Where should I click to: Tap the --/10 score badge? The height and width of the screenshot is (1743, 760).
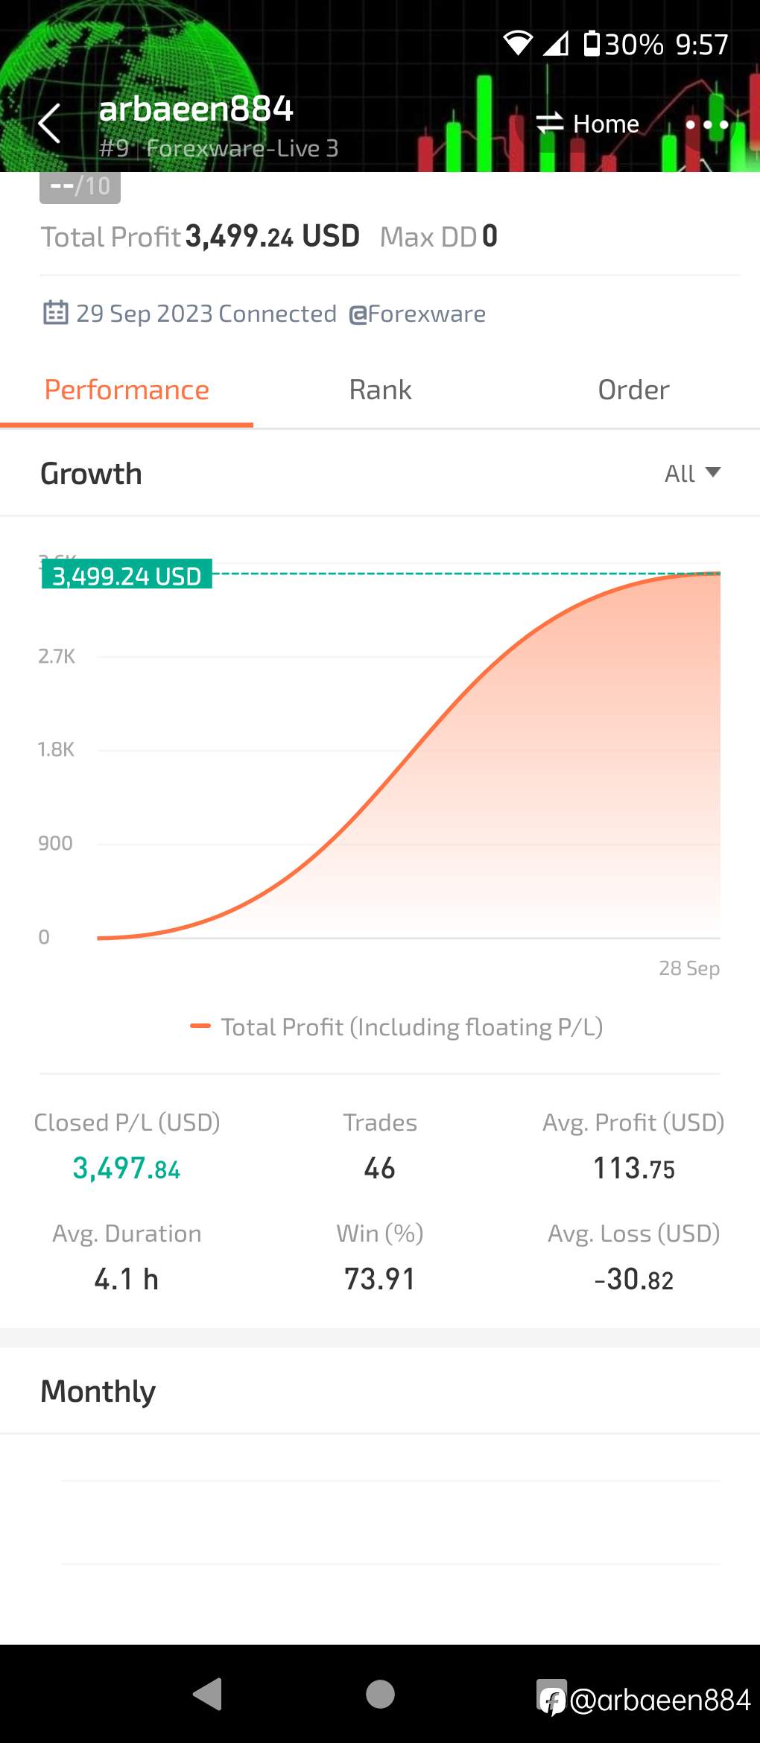pos(80,186)
